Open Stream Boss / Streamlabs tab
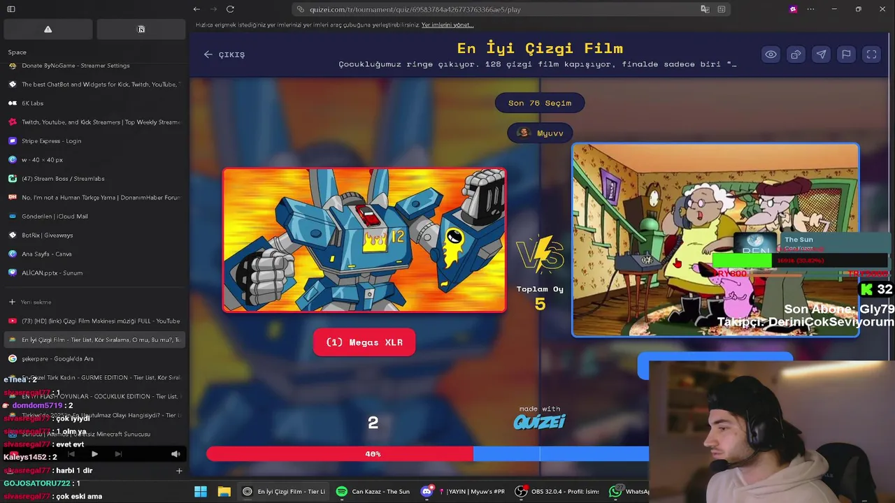This screenshot has height=503, width=895. [x=94, y=179]
